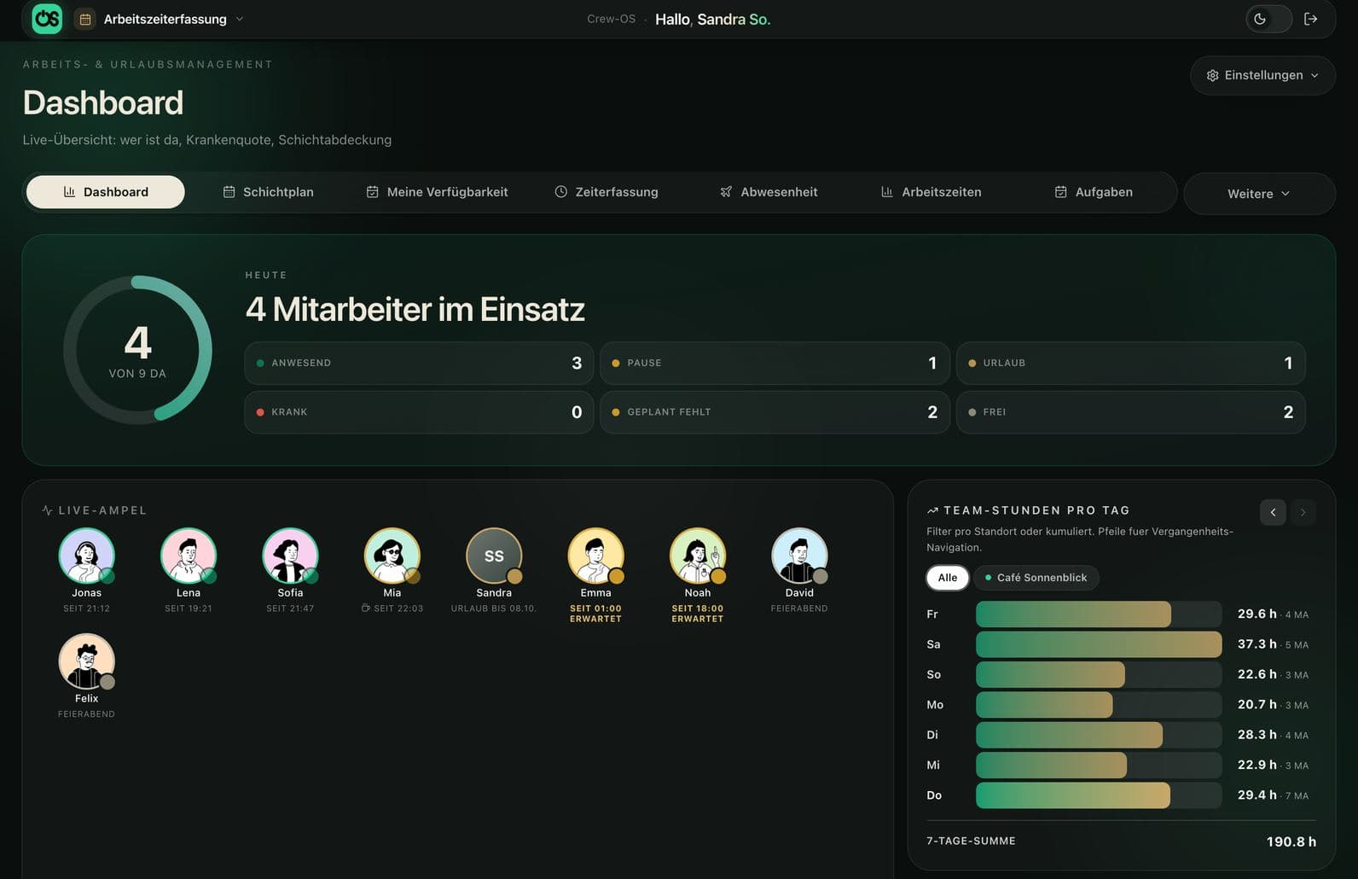This screenshot has height=879, width=1358.
Task: Open the Aufgaben tab
Action: pos(1094,192)
